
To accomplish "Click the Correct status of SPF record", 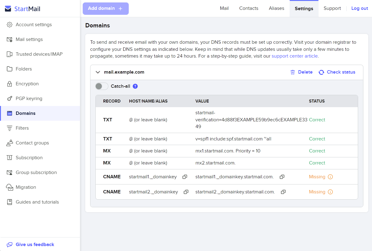I will point(317,139).
